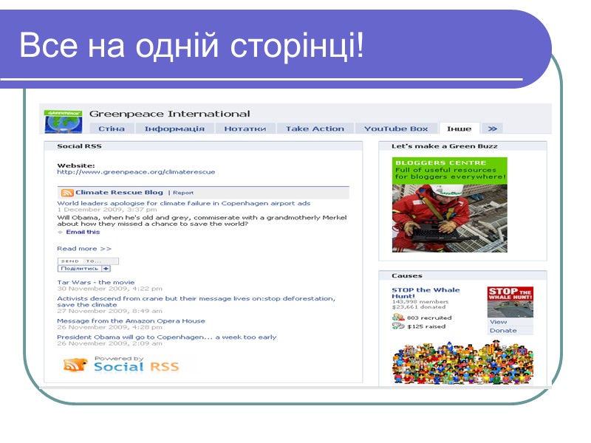
Task: Open the Нотатки tab
Action: 245,128
